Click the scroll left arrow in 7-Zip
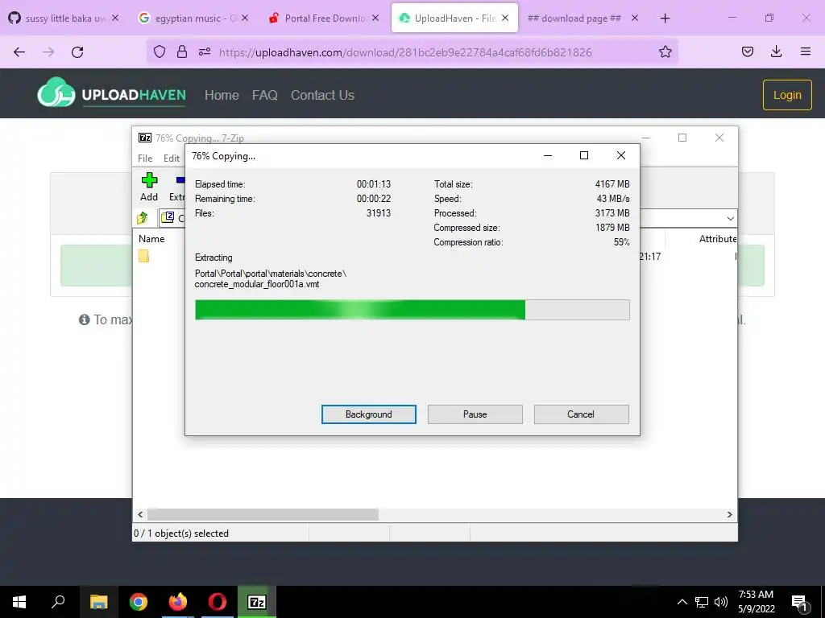Screen dimensions: 825x618 point(140,514)
